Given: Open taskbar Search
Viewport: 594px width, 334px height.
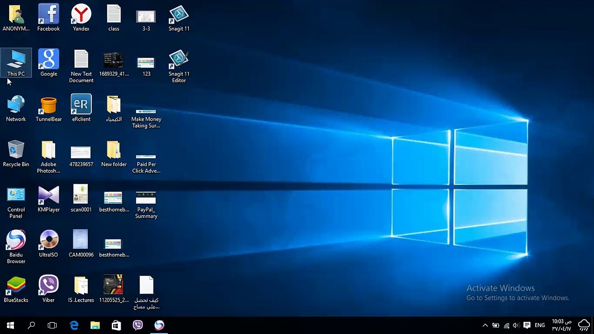Looking at the screenshot, I should coord(32,325).
